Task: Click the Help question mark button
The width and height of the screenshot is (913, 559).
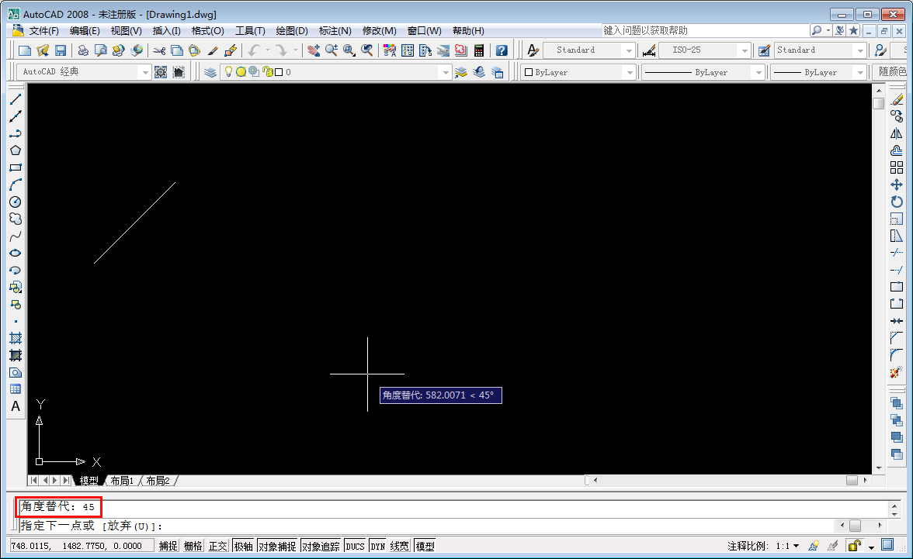Action: (501, 50)
